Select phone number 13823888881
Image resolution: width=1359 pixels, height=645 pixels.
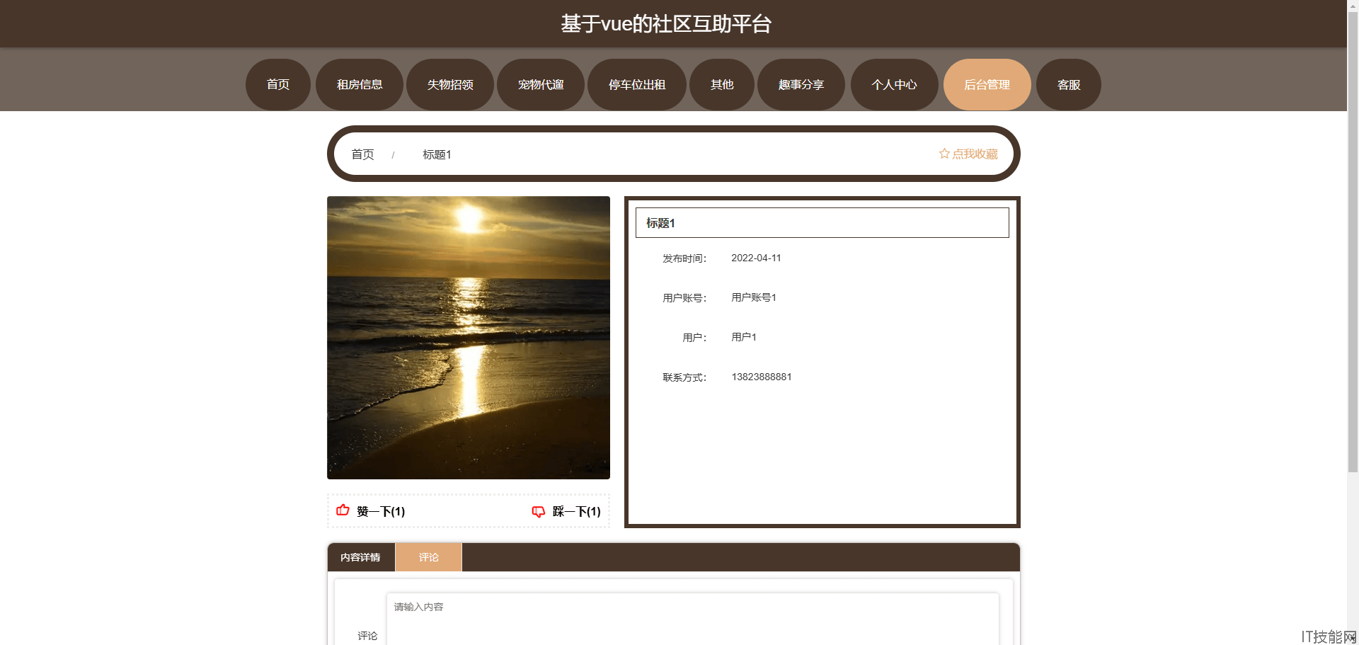coord(762,377)
